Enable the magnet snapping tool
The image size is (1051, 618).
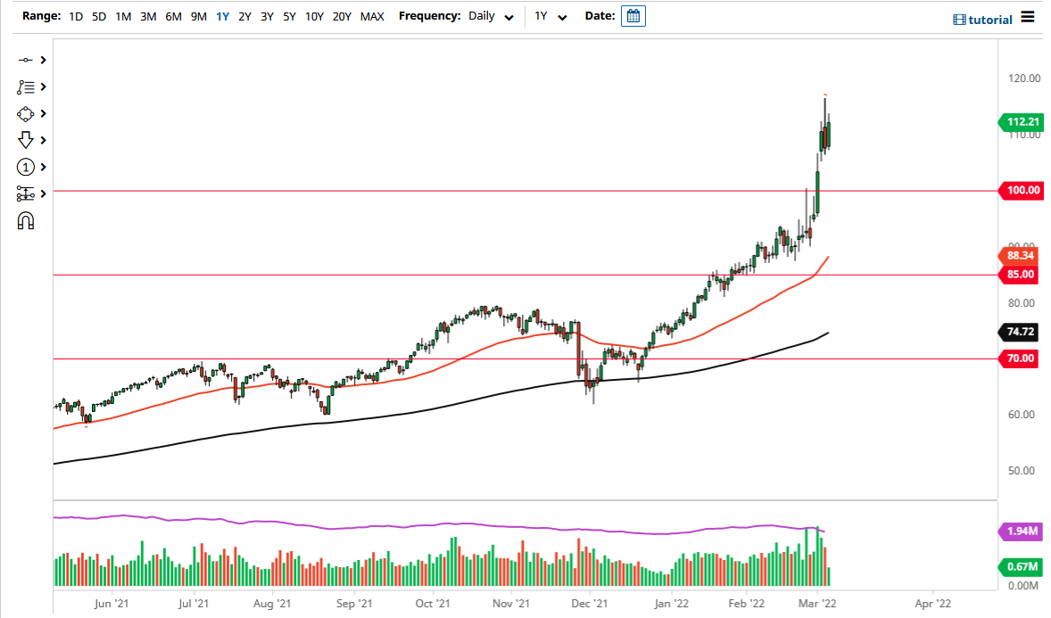pos(26,220)
